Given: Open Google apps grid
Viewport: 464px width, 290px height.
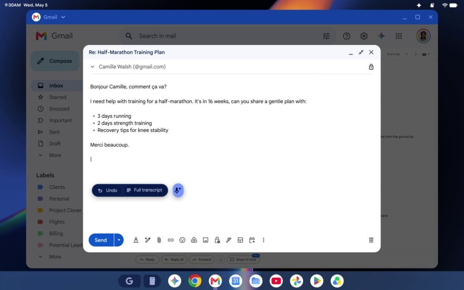Looking at the screenshot, I should [x=399, y=36].
